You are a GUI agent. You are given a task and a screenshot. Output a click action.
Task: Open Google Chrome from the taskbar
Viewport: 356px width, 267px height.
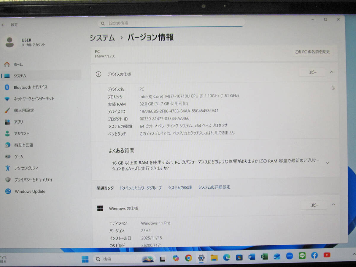point(188,258)
